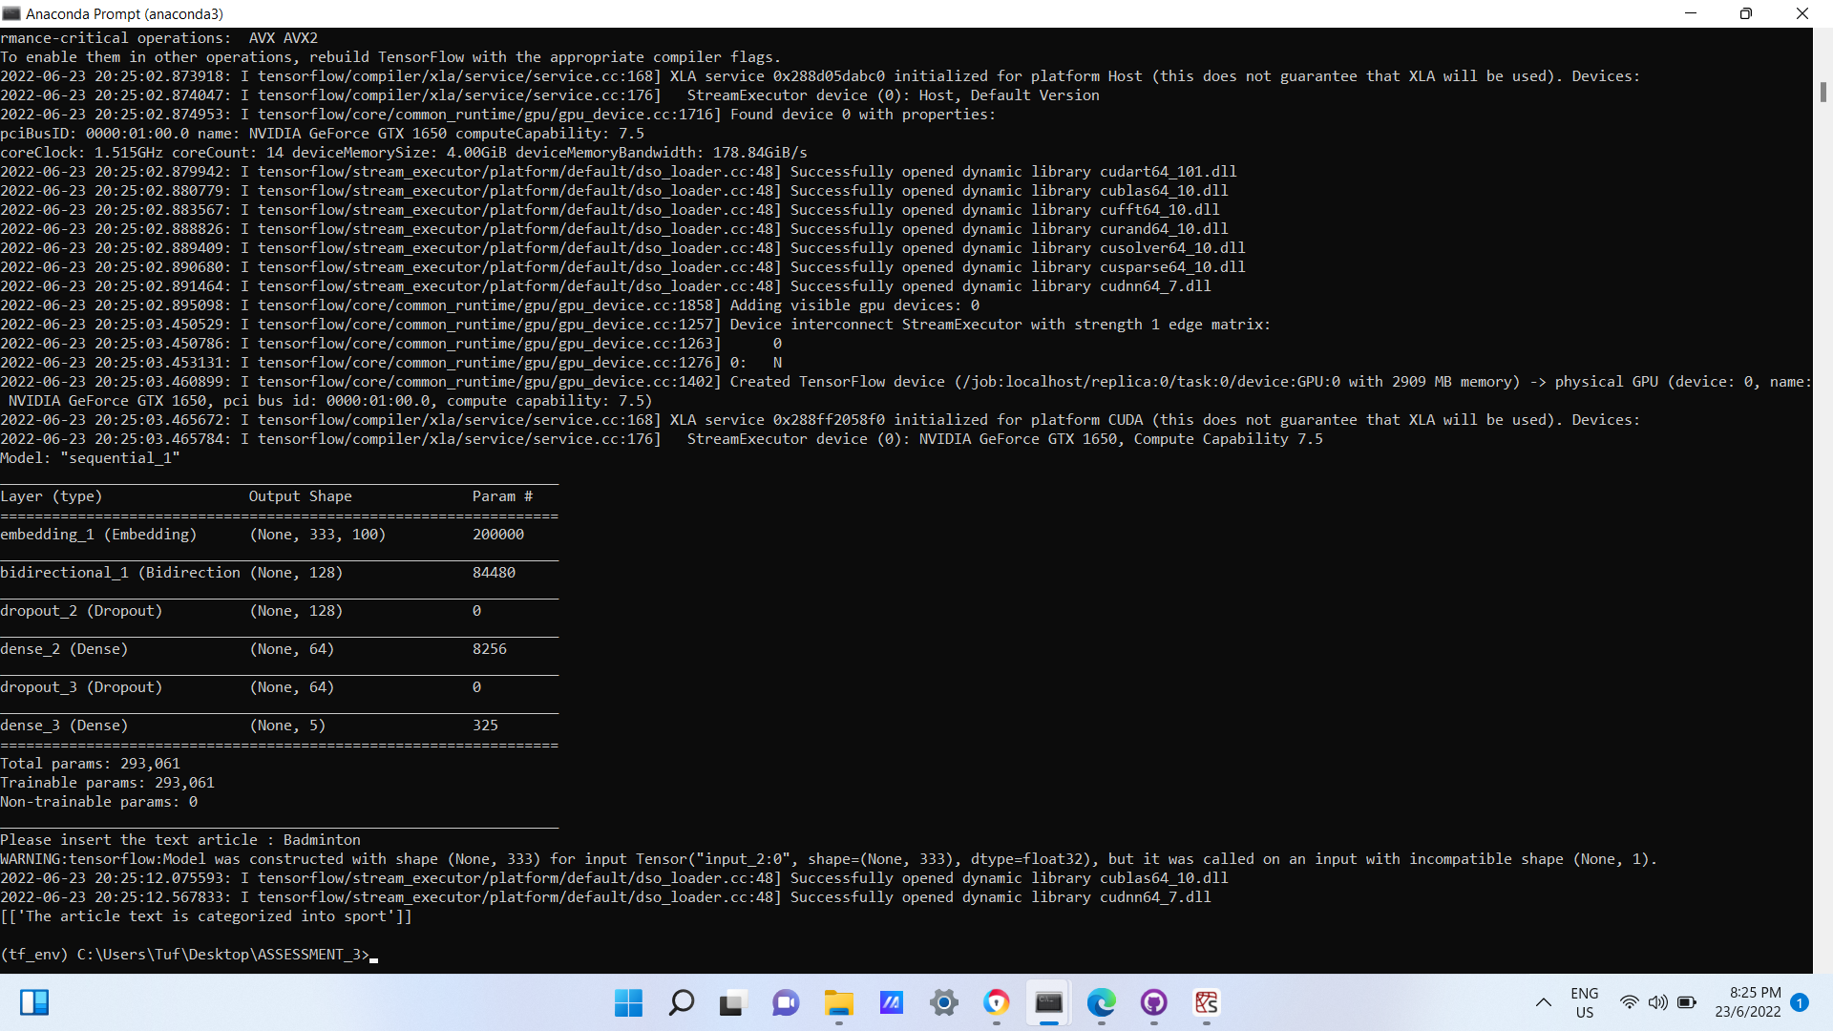The width and height of the screenshot is (1833, 1031).
Task: Open the ENG US language switcher
Action: click(1585, 1002)
